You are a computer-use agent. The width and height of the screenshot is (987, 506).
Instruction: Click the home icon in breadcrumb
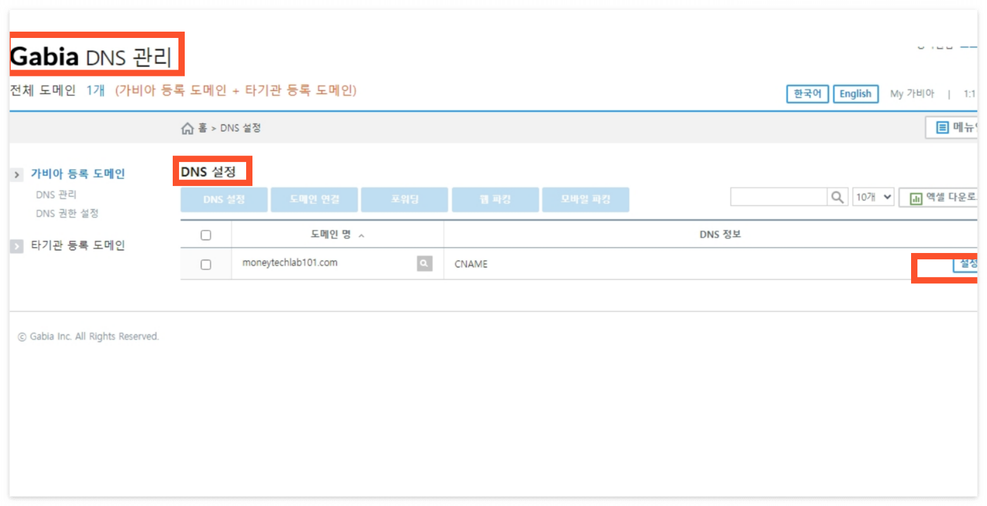[x=187, y=128]
